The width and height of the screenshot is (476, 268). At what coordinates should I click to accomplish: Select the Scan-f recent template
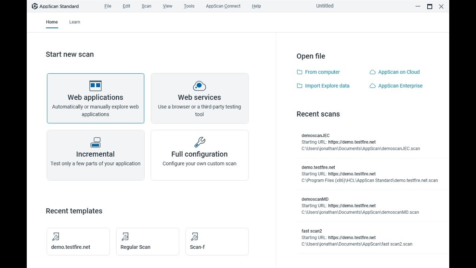tap(217, 242)
